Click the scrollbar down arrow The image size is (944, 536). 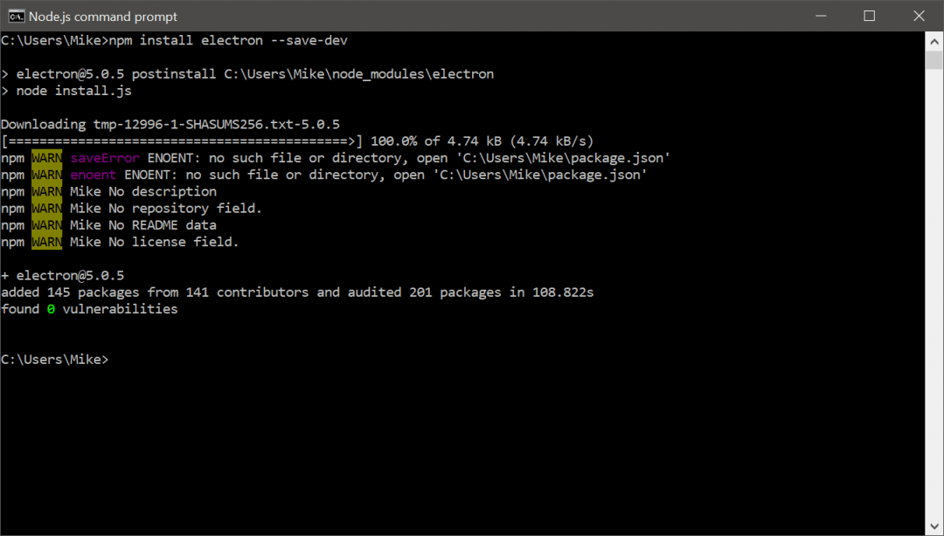pyautogui.click(x=934, y=526)
